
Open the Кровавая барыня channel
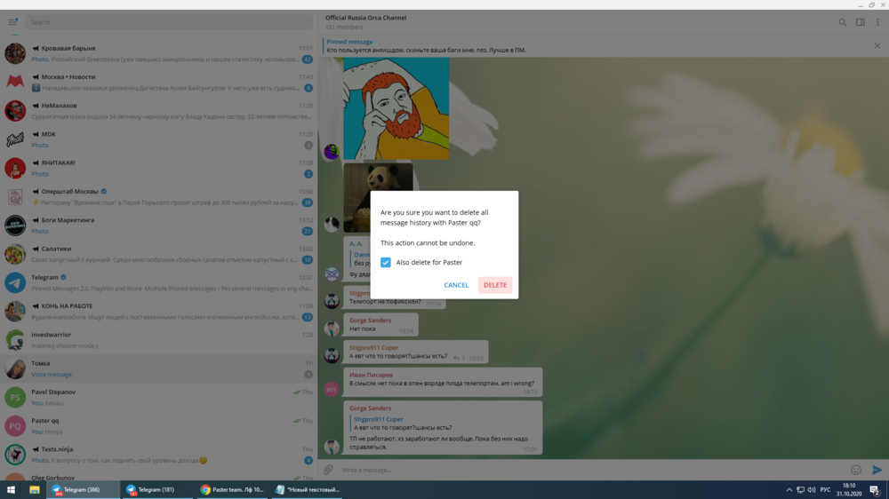(159, 53)
